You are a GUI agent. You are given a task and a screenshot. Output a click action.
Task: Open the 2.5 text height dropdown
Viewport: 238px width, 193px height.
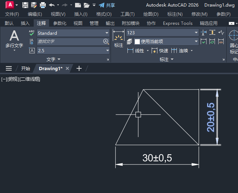coord(107,50)
